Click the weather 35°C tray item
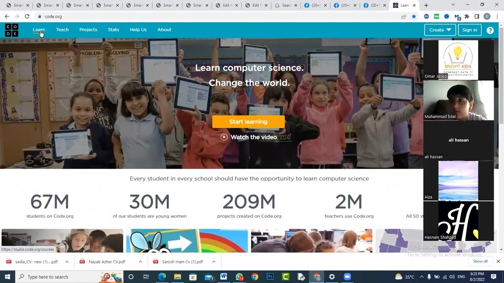This screenshot has height=283, width=504. 405,277
